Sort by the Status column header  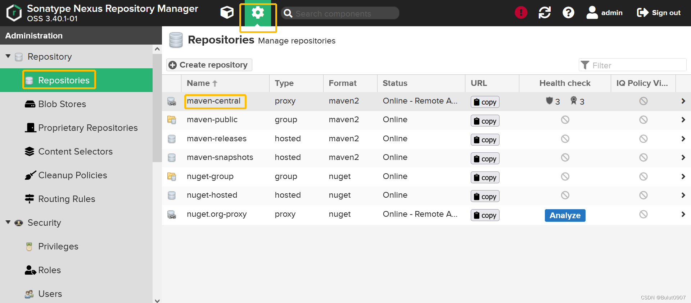tap(421, 83)
